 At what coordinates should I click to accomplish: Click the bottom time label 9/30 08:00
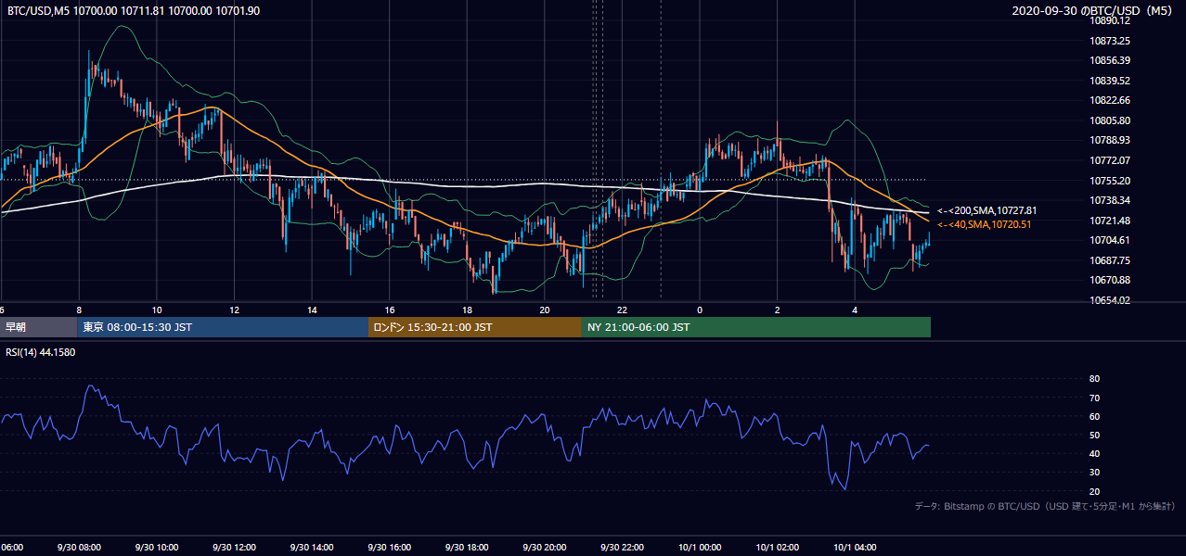(79, 548)
